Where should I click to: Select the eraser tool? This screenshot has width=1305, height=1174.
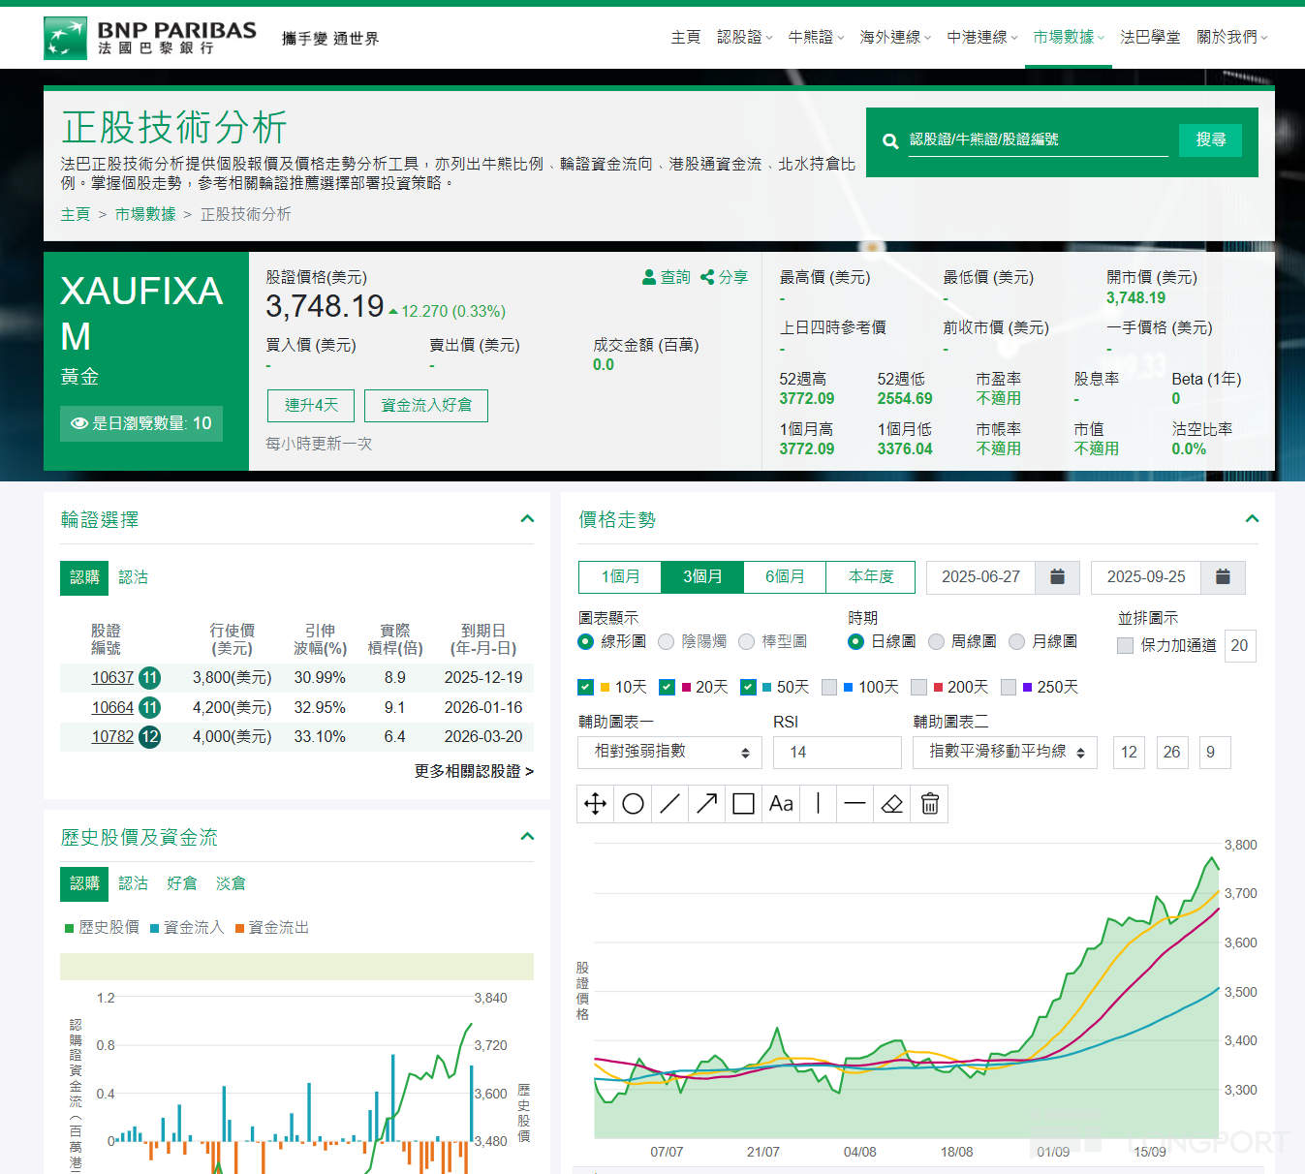[892, 804]
